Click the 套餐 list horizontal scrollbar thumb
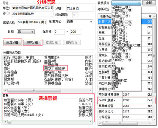 9,122
